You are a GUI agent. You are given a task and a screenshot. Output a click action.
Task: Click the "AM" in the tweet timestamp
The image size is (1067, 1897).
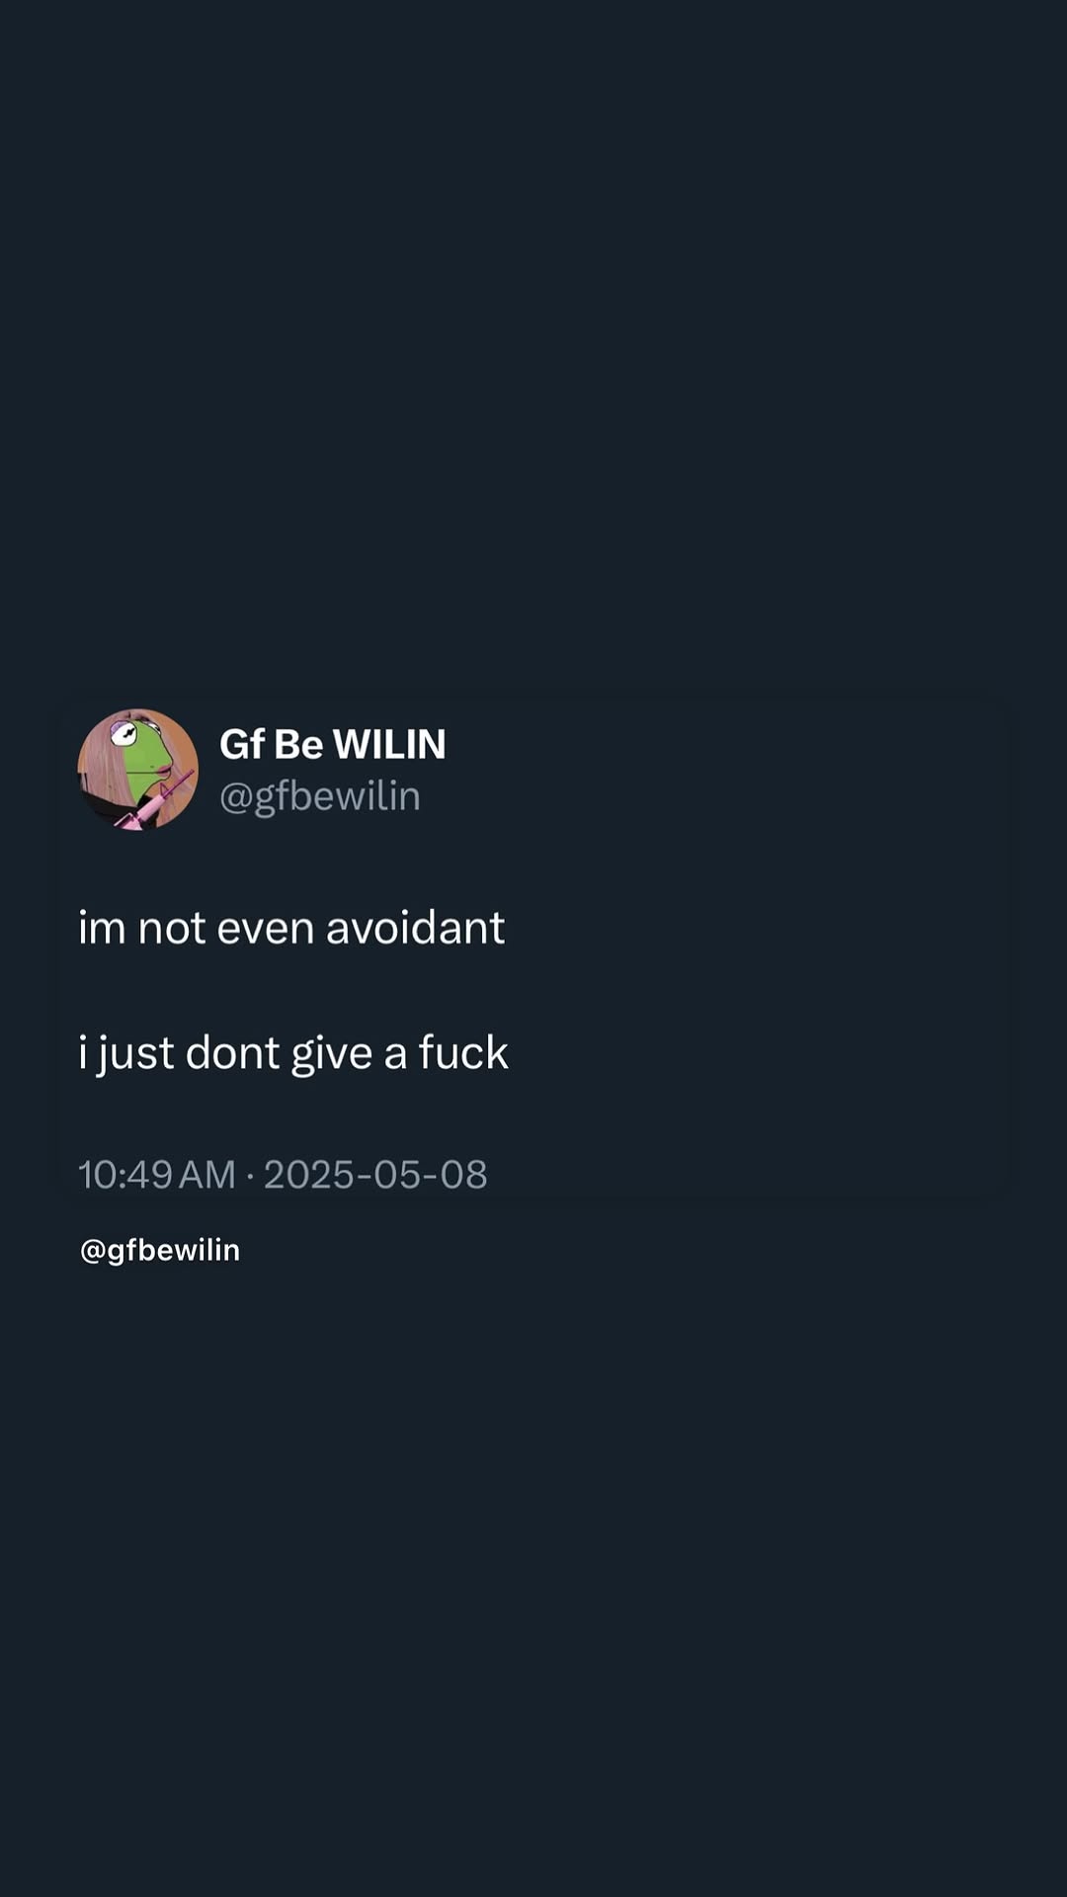click(207, 1175)
